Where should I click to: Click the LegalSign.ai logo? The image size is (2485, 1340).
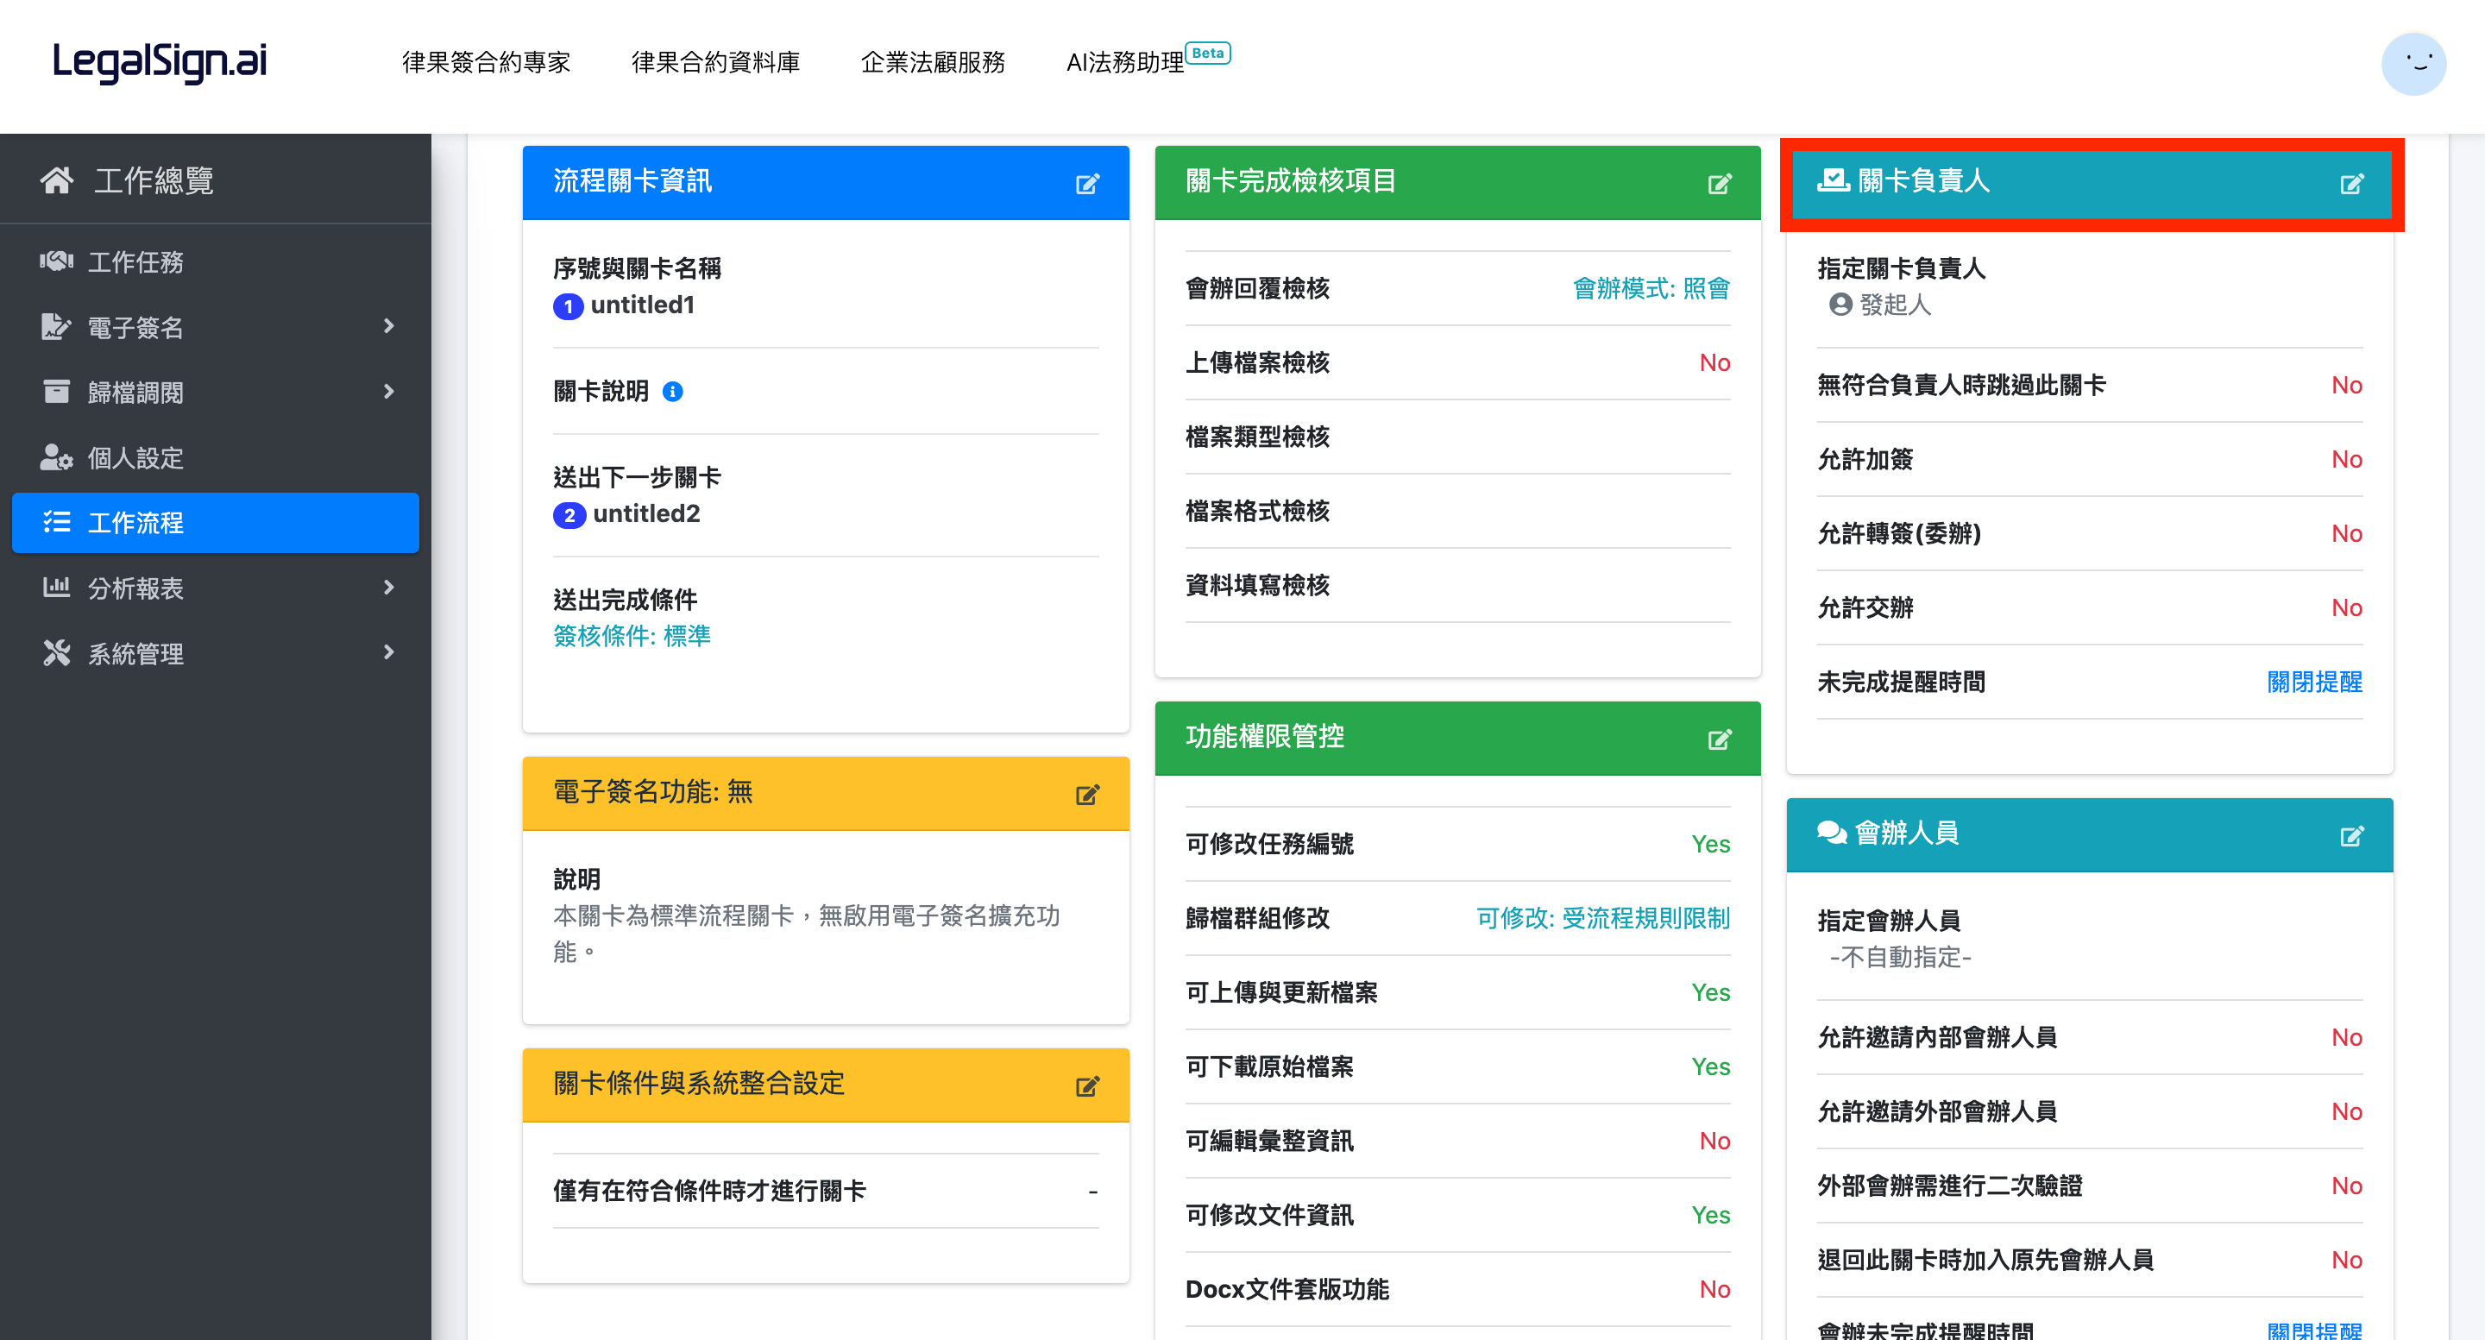(x=159, y=62)
